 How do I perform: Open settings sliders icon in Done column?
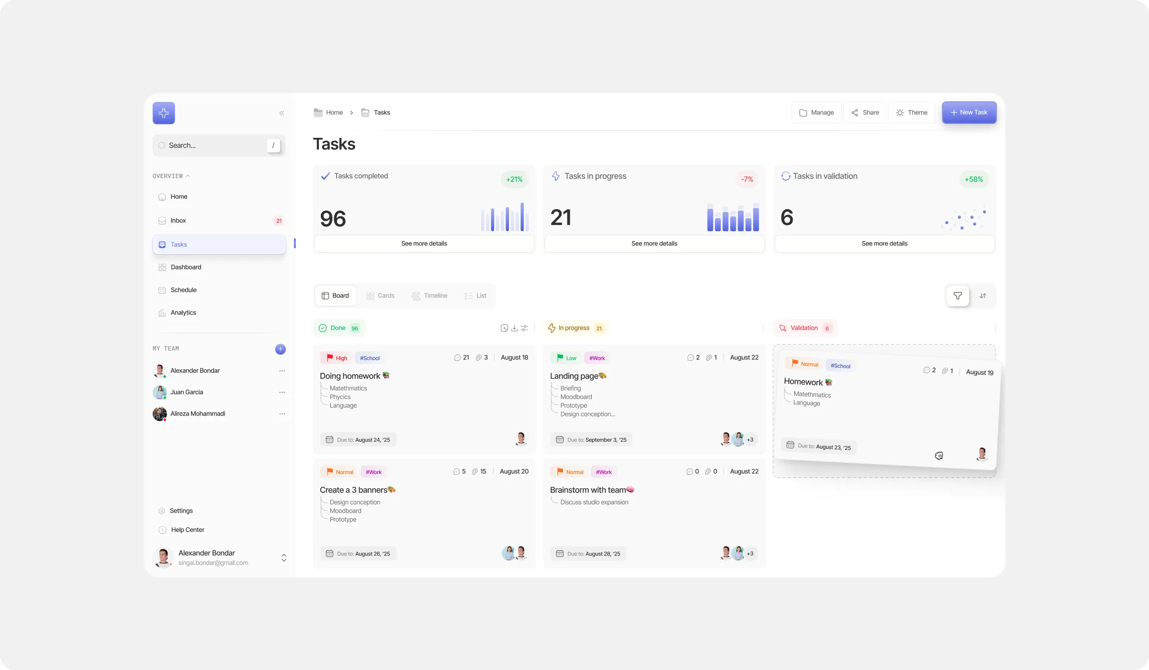click(524, 328)
